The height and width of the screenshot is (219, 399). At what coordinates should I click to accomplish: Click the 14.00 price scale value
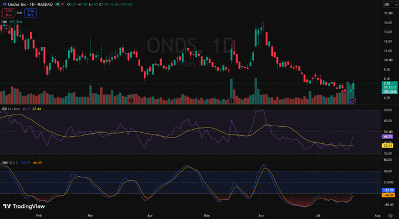point(388,22)
